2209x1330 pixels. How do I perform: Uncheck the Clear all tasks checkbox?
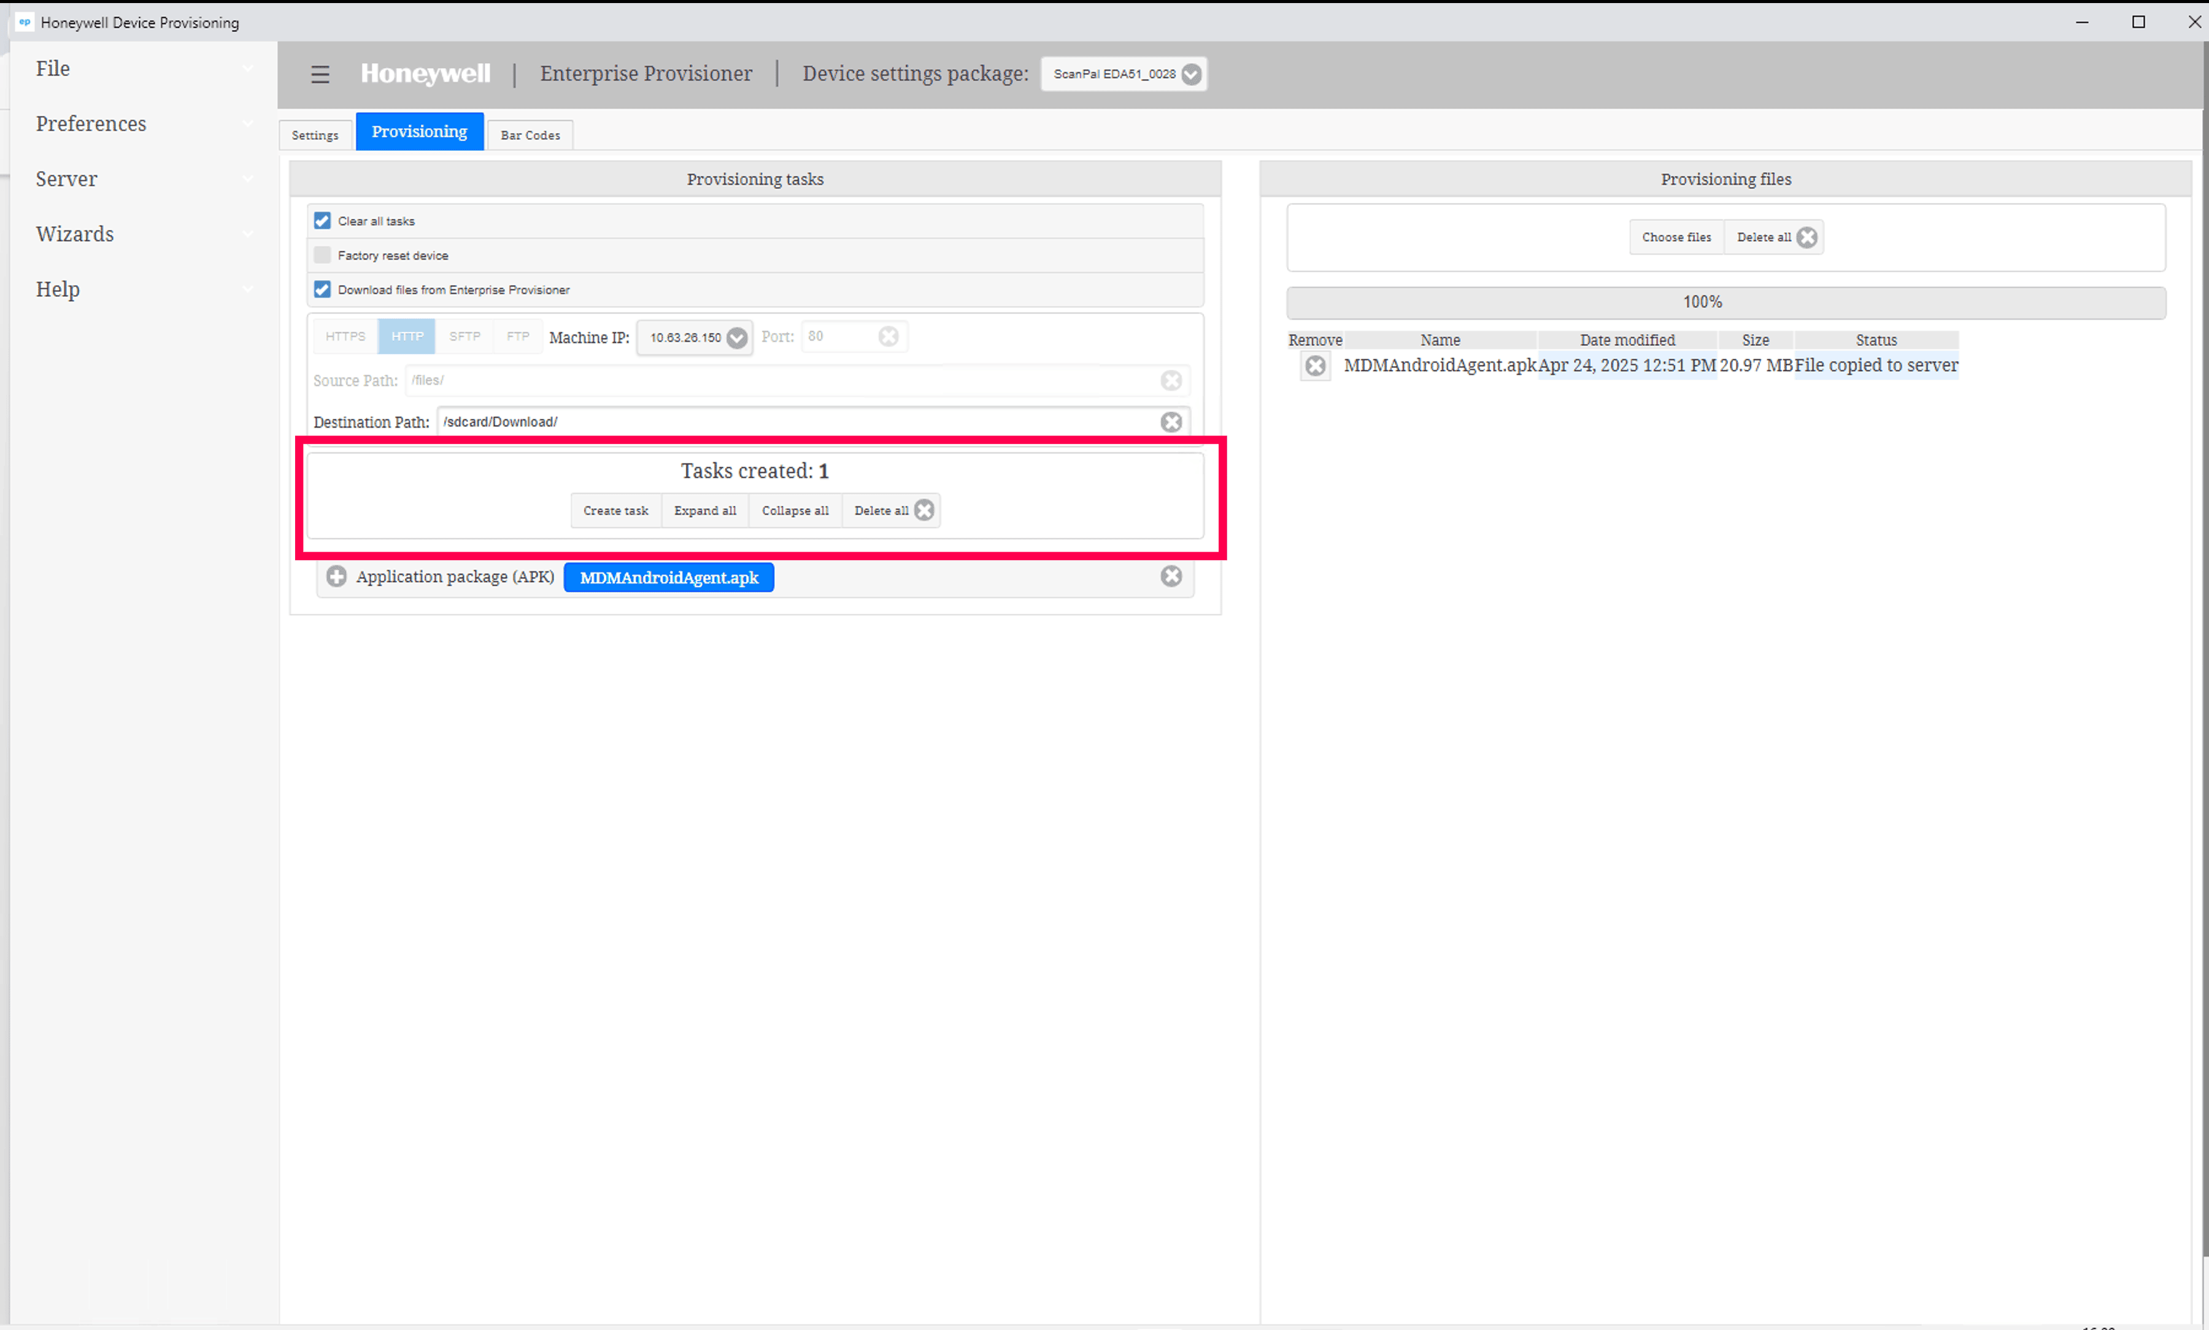point(322,220)
